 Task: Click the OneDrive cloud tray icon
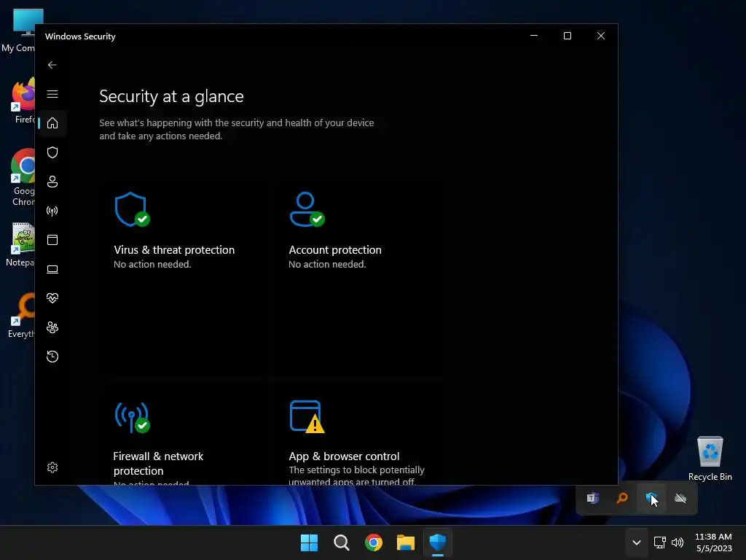pos(681,498)
